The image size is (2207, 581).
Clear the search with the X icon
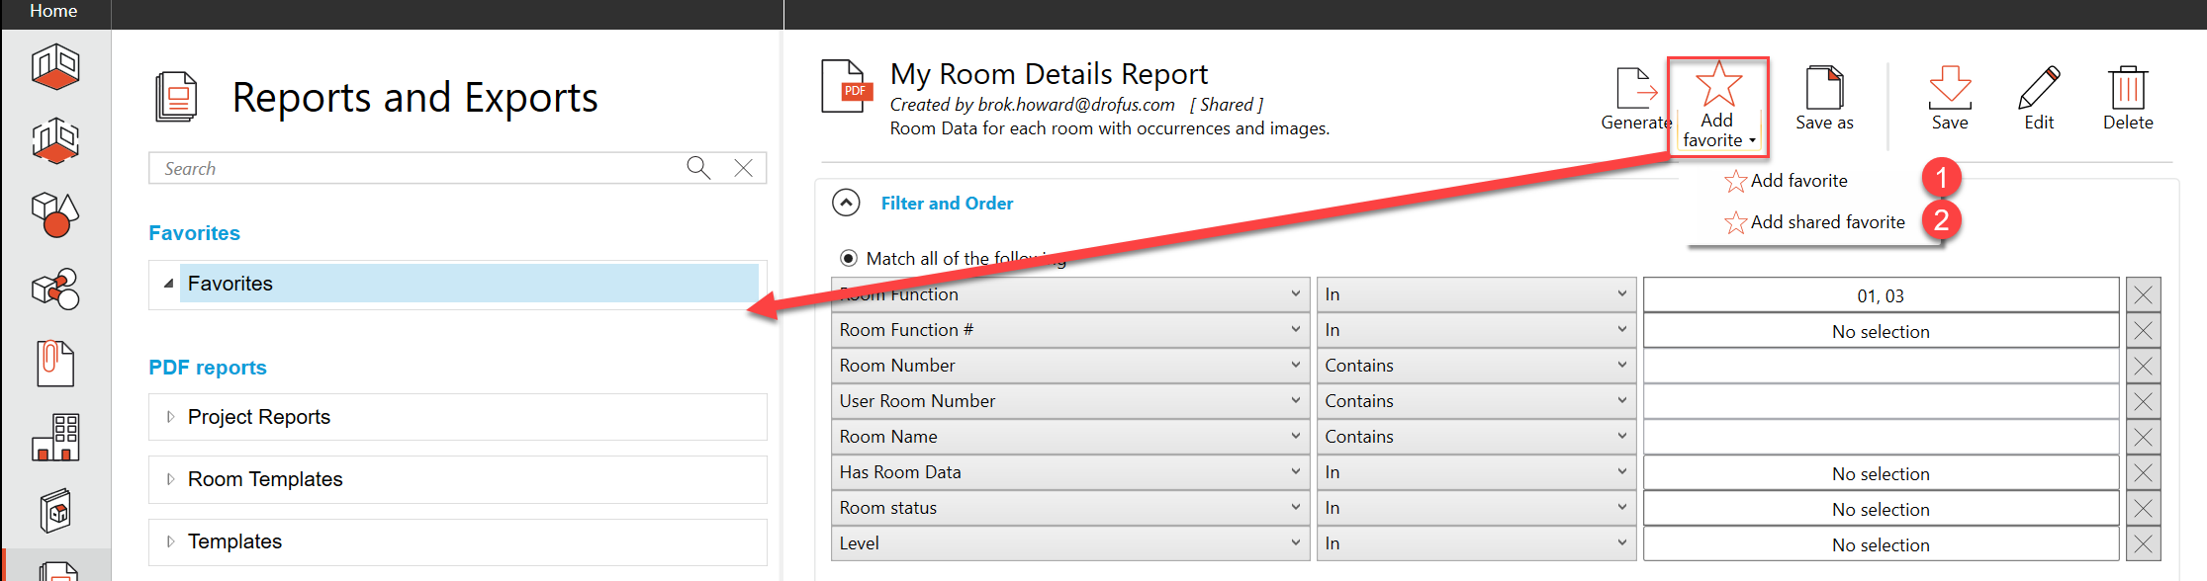coord(743,168)
